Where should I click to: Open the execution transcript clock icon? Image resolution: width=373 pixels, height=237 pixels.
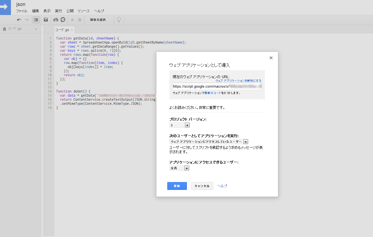(63, 20)
